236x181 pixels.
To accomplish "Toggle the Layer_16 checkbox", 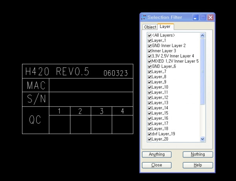I will tap(149, 118).
